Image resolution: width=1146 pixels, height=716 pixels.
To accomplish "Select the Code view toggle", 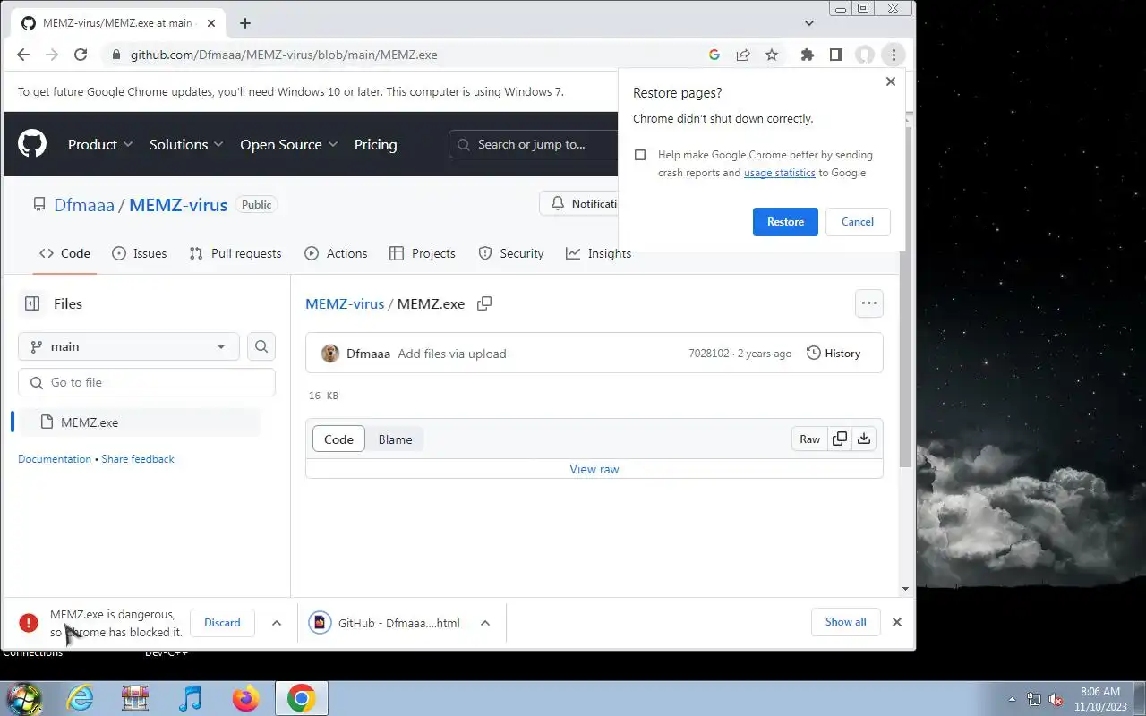I will 338,439.
